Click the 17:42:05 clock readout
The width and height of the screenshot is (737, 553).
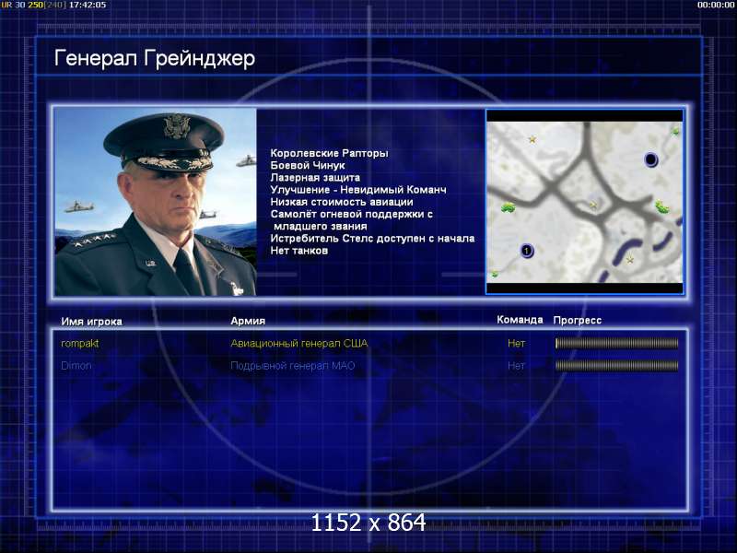(88, 5)
